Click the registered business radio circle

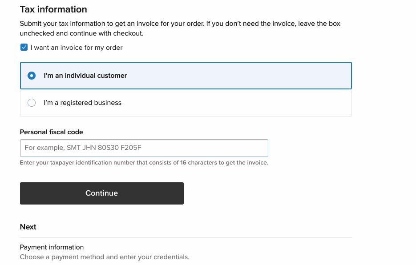tap(32, 102)
